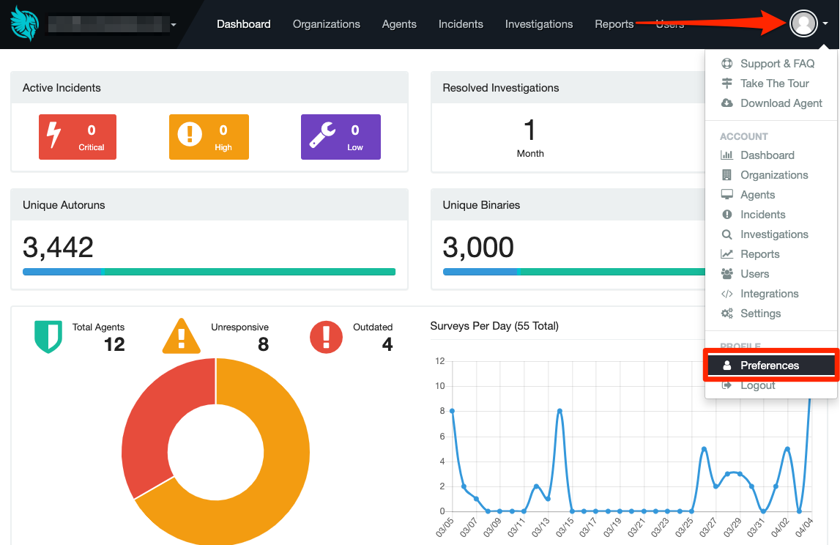Click the Unresponsive warning triangle icon
This screenshot has width=840, height=545.
coord(182,336)
